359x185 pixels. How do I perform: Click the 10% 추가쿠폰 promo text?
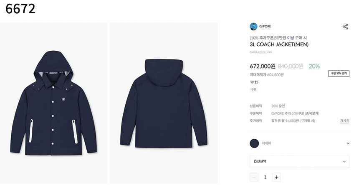pyautogui.click(x=262, y=38)
